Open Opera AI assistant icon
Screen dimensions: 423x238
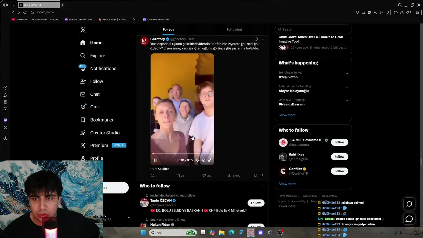pos(409,12)
